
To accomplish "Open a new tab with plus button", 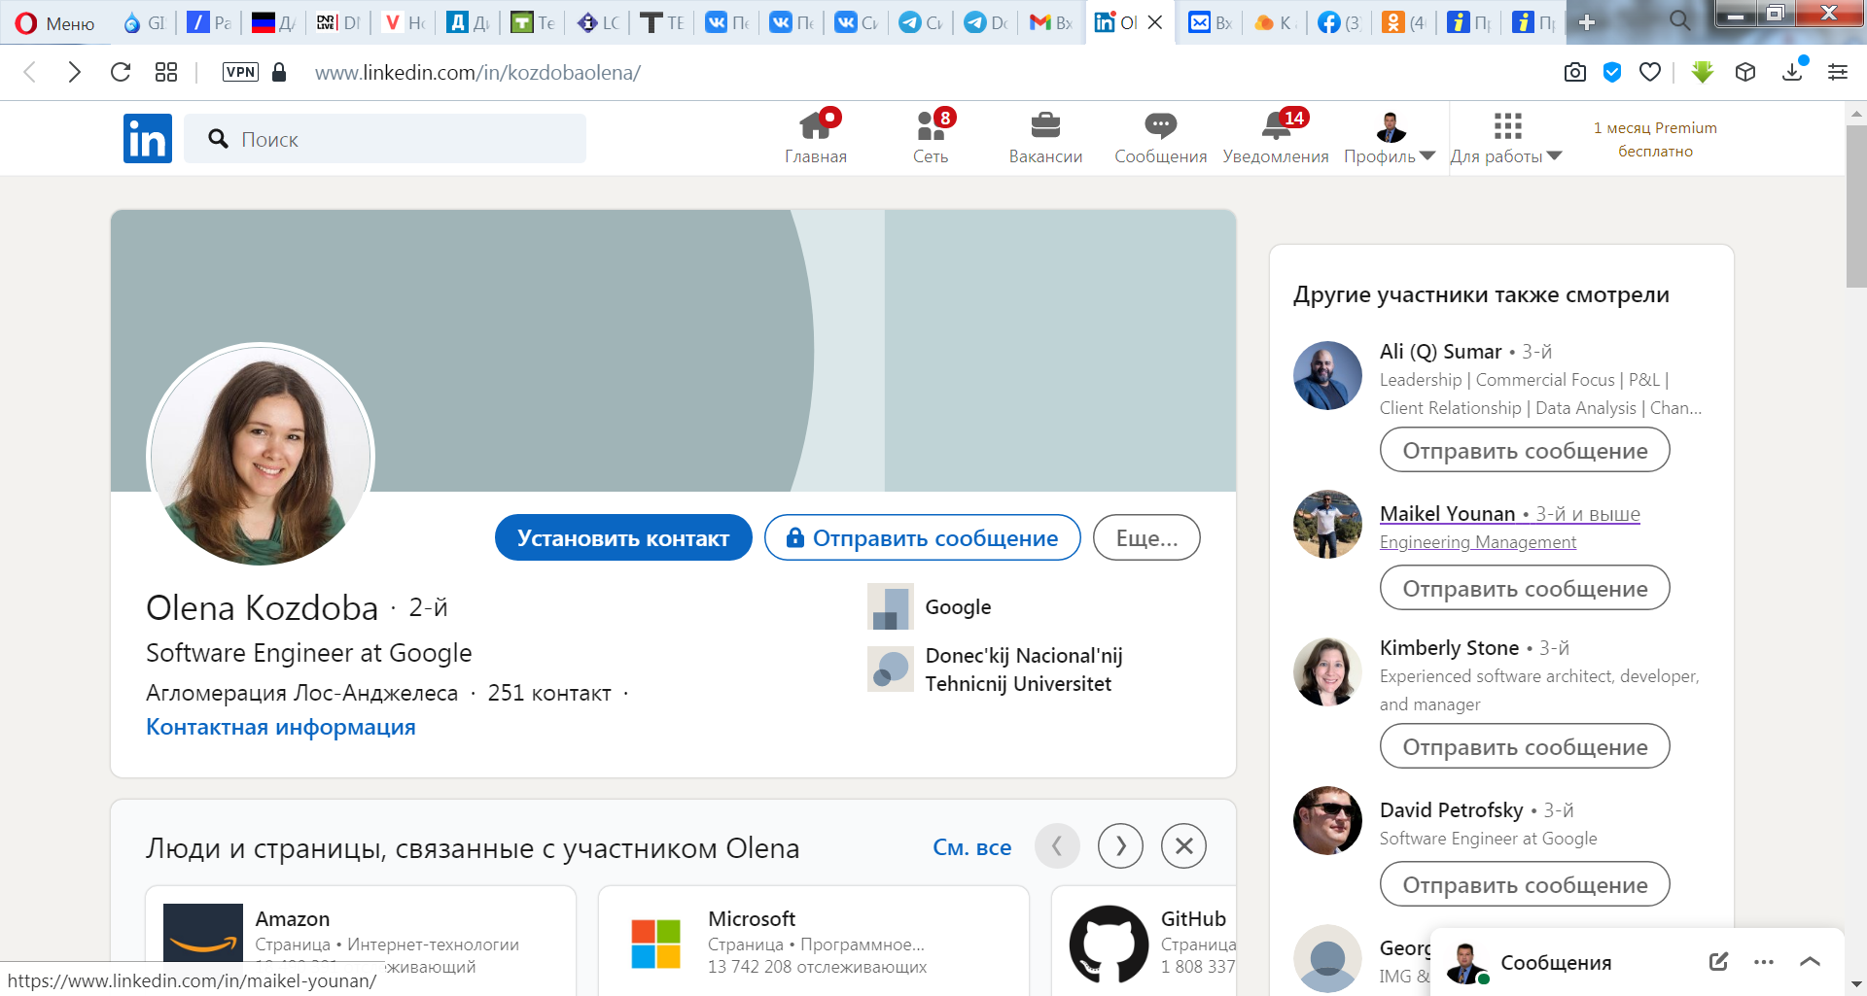I will tap(1587, 22).
